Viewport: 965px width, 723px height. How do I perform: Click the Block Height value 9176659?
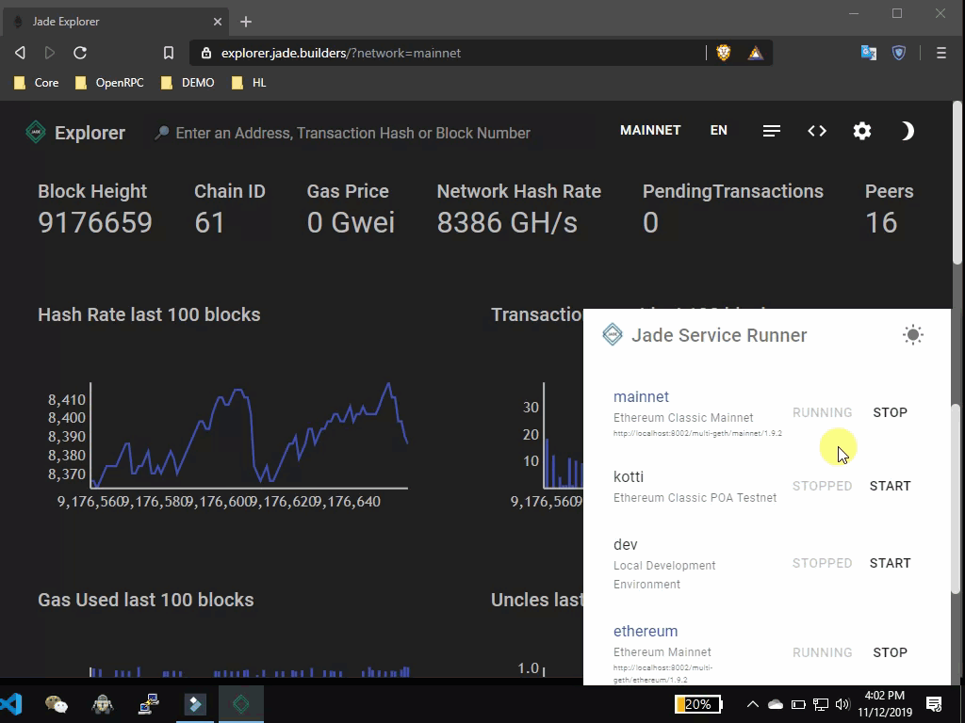(x=95, y=222)
